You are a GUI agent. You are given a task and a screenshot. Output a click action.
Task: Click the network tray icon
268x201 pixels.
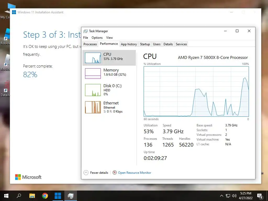(228, 196)
